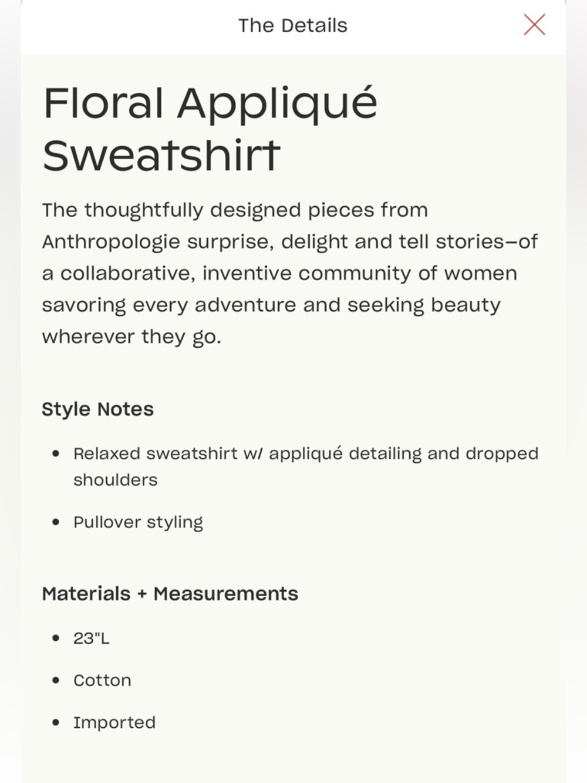Click the bullet dot beside 'Cotton'

click(x=56, y=680)
